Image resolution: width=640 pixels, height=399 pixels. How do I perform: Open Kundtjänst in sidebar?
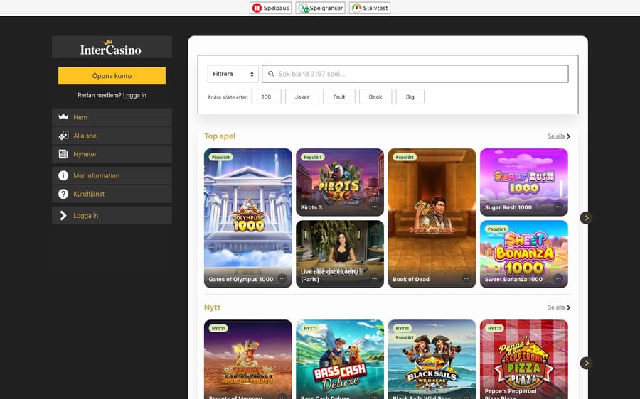click(x=112, y=194)
